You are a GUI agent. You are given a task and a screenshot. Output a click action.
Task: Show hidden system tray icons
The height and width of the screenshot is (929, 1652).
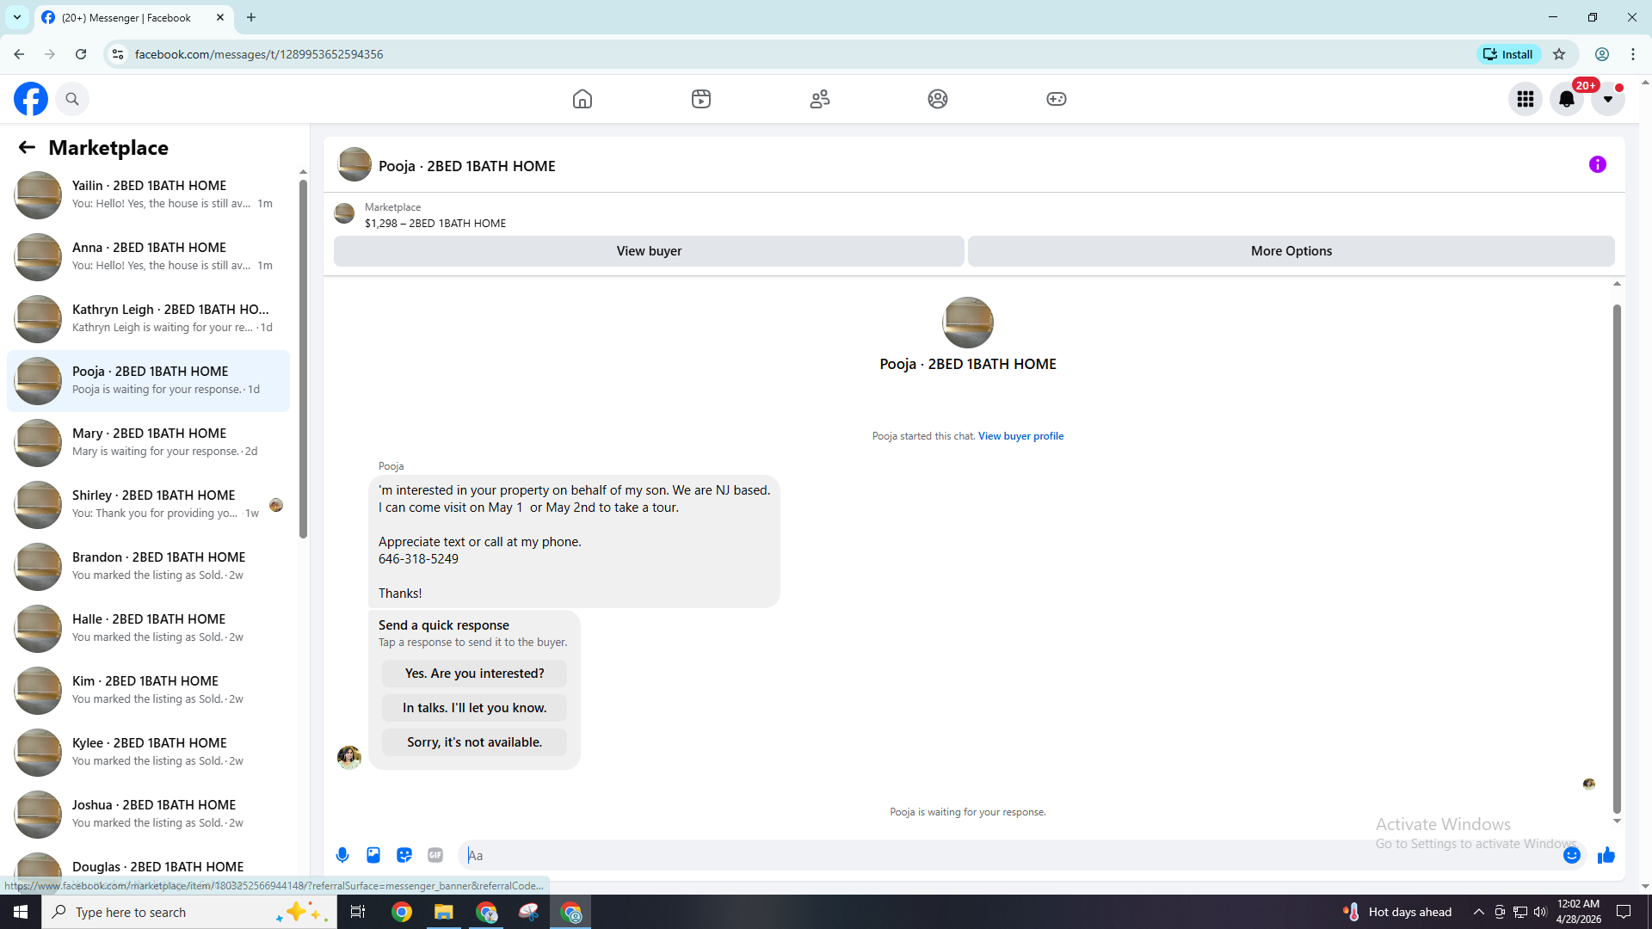pos(1478,912)
